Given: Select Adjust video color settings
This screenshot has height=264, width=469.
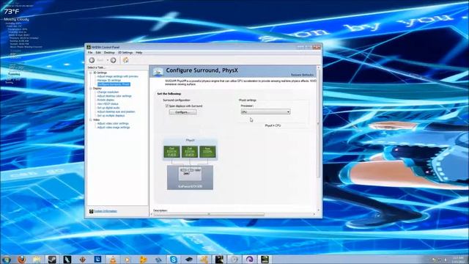Looking at the screenshot, I should click(x=113, y=123).
